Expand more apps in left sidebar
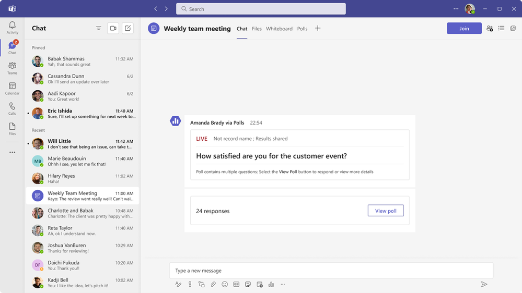The image size is (522, 293). (x=12, y=152)
